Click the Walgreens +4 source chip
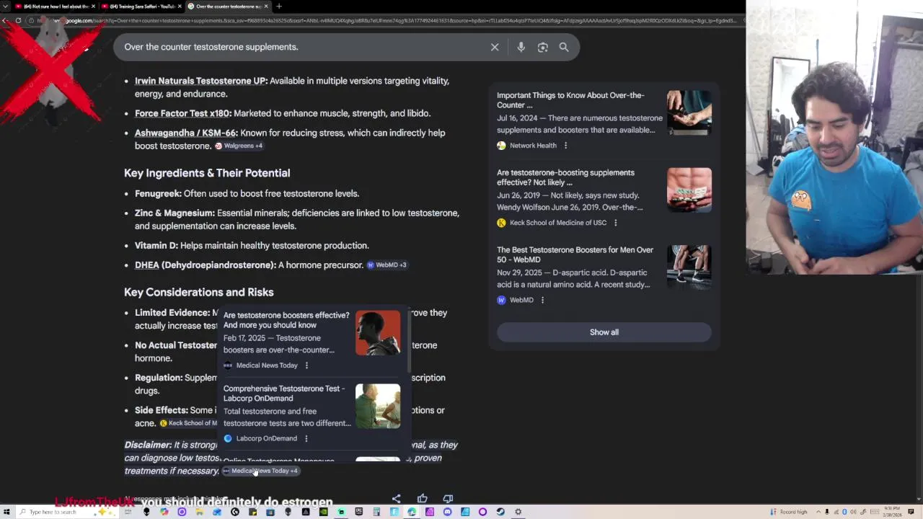This screenshot has height=519, width=923. tap(239, 146)
